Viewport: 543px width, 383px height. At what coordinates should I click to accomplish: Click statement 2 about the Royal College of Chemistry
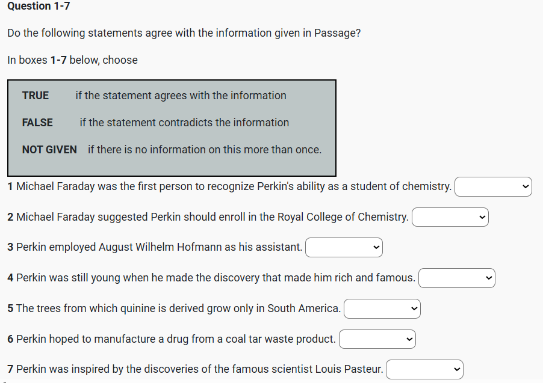(x=208, y=217)
